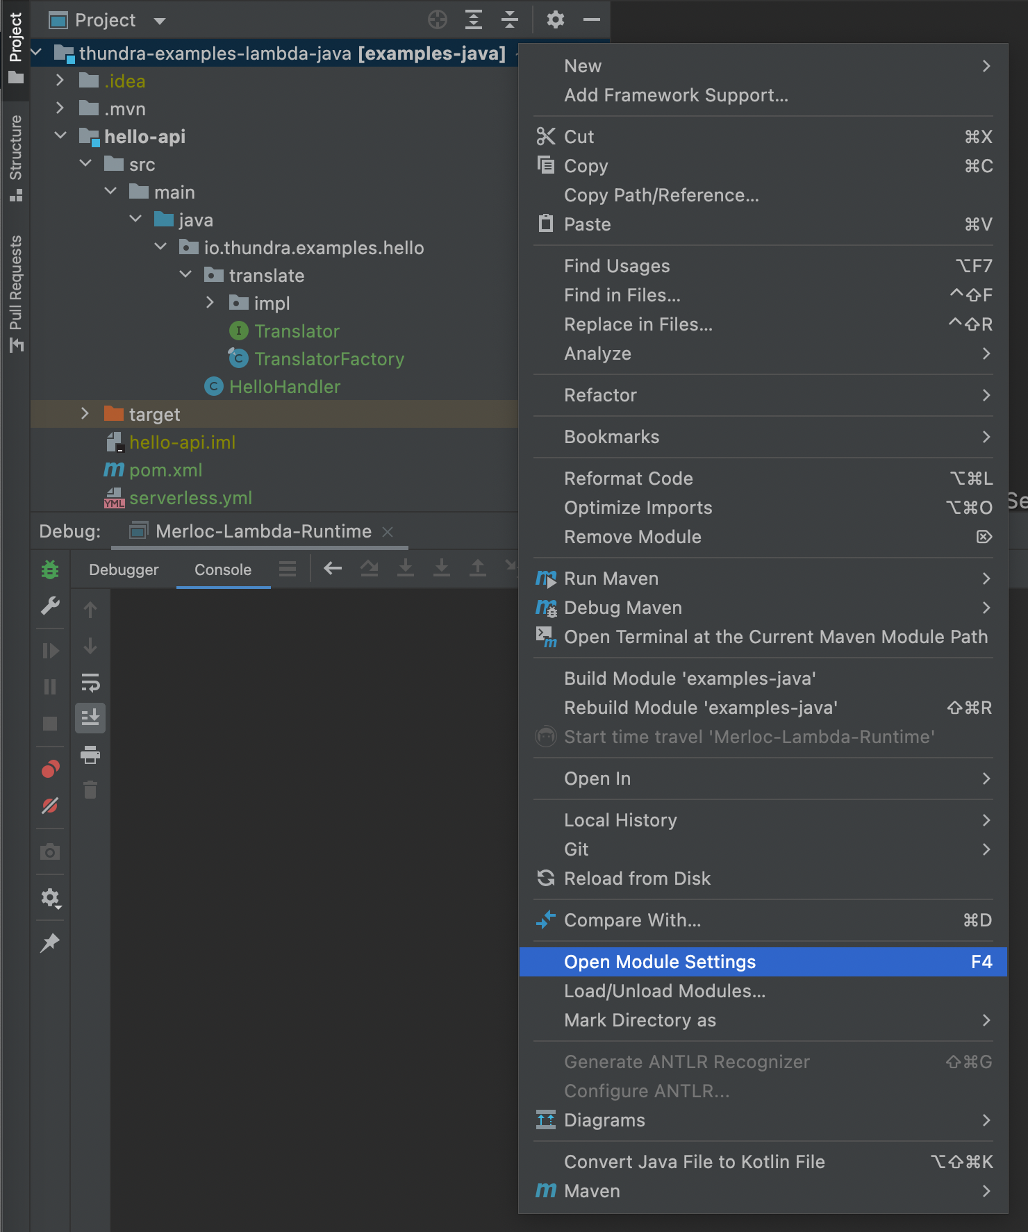Viewport: 1028px width, 1232px height.
Task: Click the Step Out icon
Action: point(478,569)
